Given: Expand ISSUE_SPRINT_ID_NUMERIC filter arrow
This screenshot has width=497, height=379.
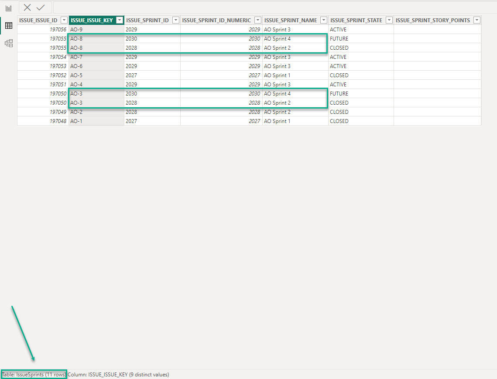Looking at the screenshot, I should tap(257, 20).
